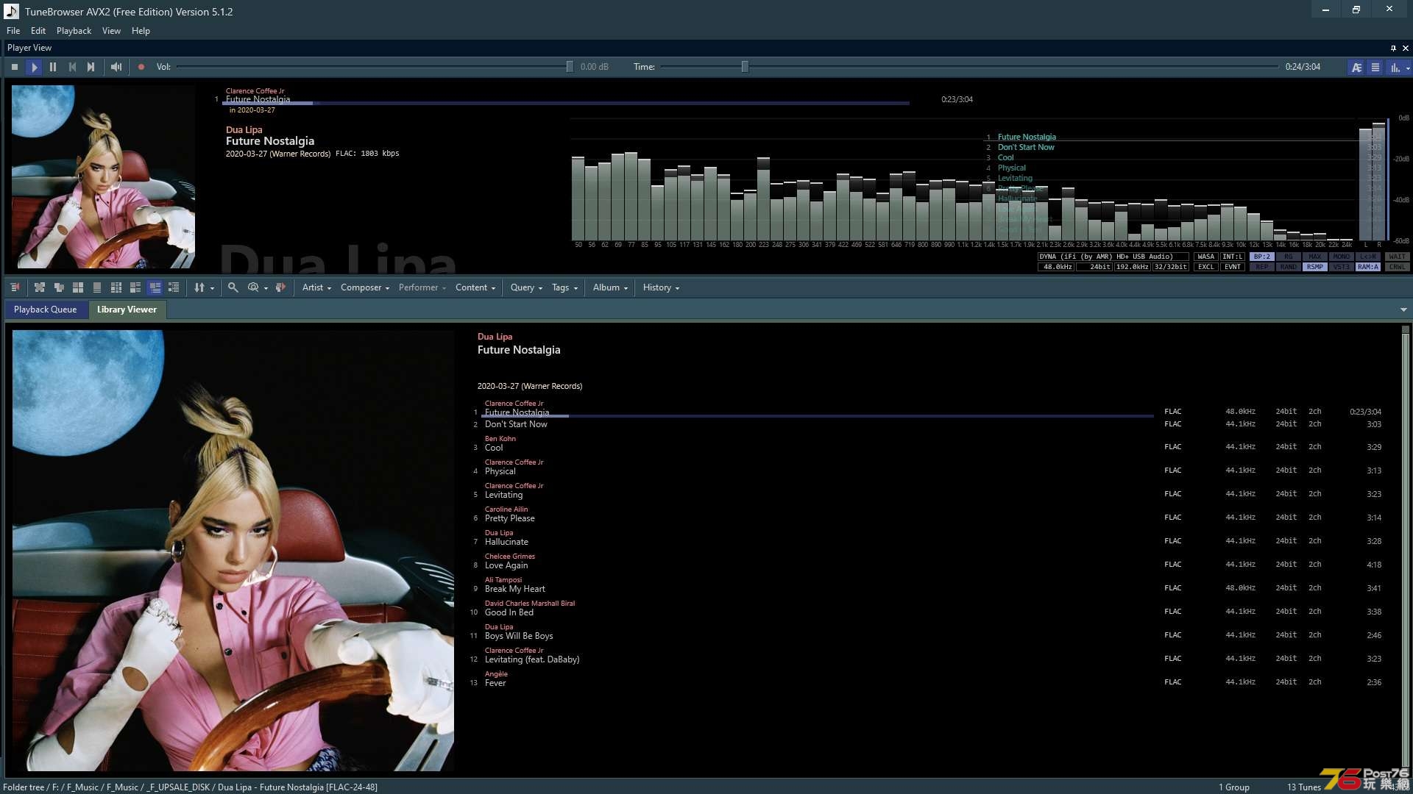This screenshot has height=794, width=1413.
Task: Skip to the previous track
Action: point(72,67)
